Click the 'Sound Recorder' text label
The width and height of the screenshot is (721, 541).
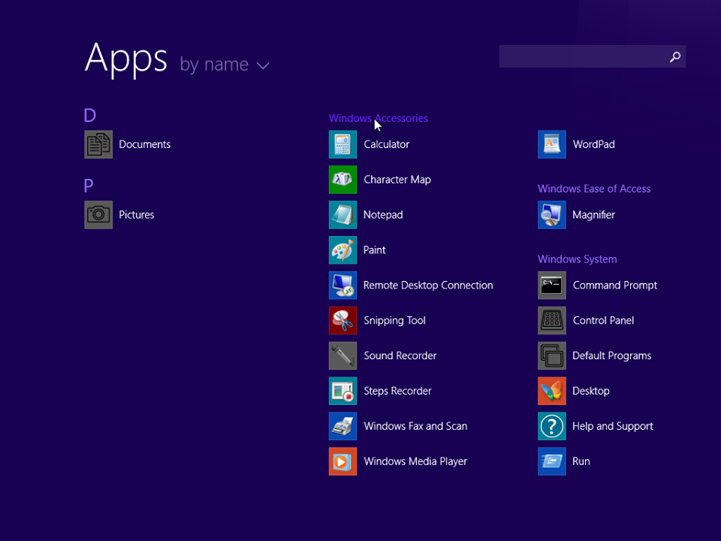pyautogui.click(x=400, y=355)
